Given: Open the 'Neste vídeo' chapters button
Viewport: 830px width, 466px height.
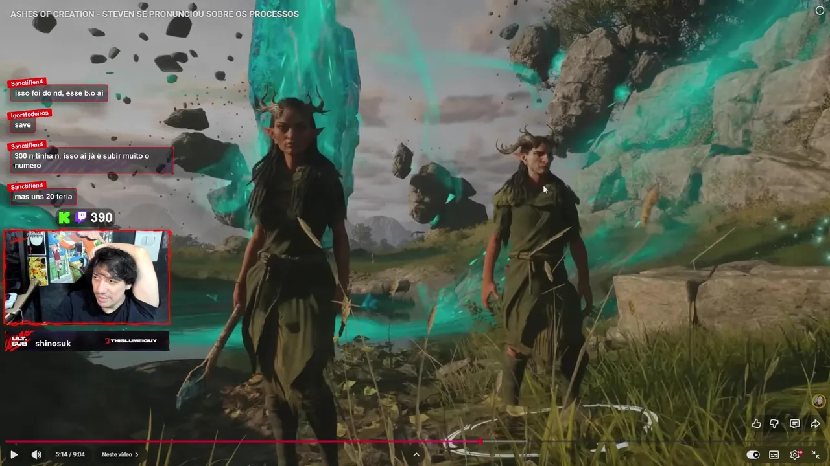Looking at the screenshot, I should [120, 454].
